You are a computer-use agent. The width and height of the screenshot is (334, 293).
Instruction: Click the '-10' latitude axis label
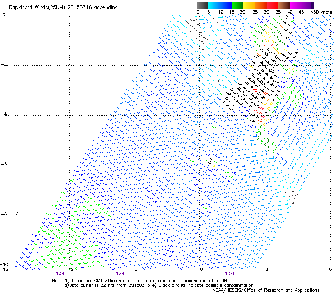click(4, 264)
